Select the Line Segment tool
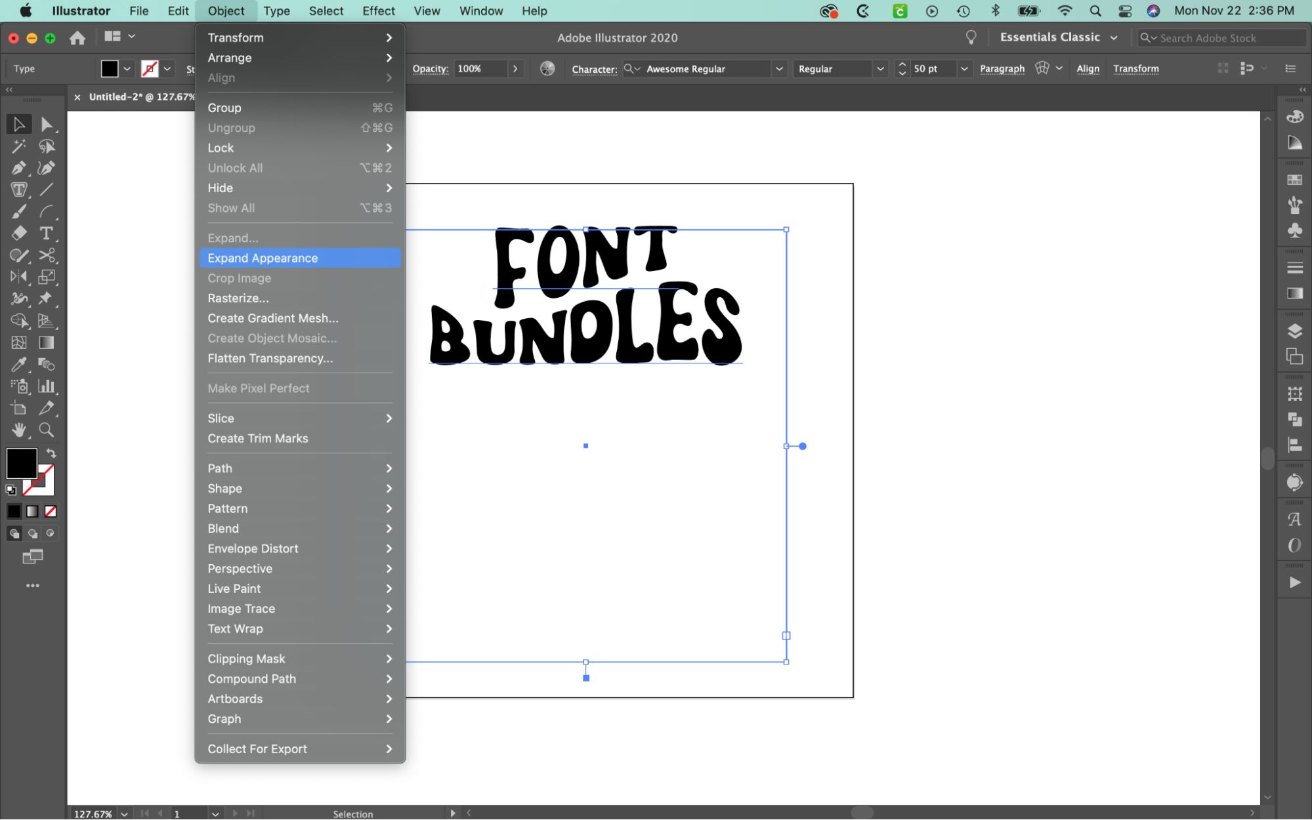The width and height of the screenshot is (1312, 820). (47, 190)
